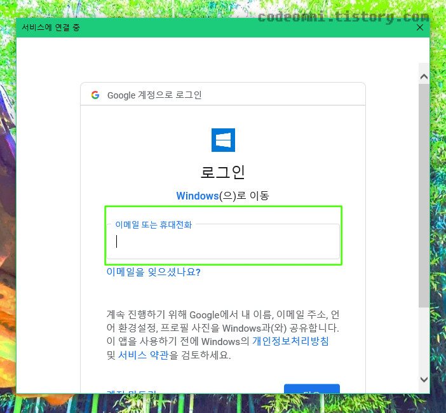446x413 pixels.
Task: Click the 'Google 계정으로 로그인' header text
Action: (154, 95)
